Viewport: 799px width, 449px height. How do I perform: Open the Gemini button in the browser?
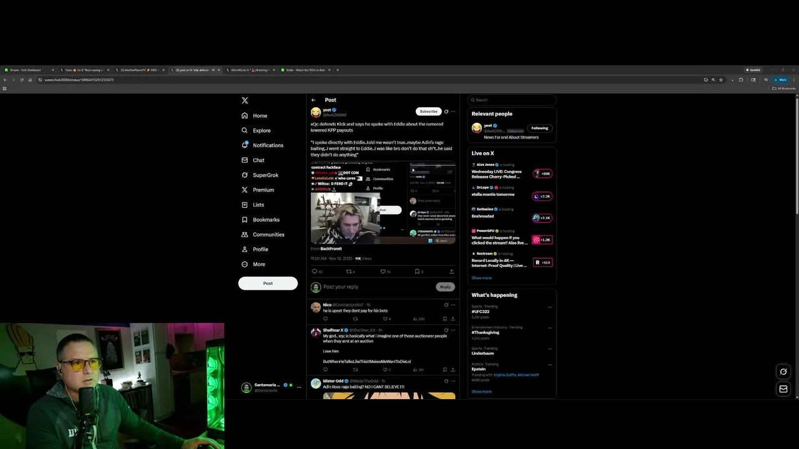753,70
